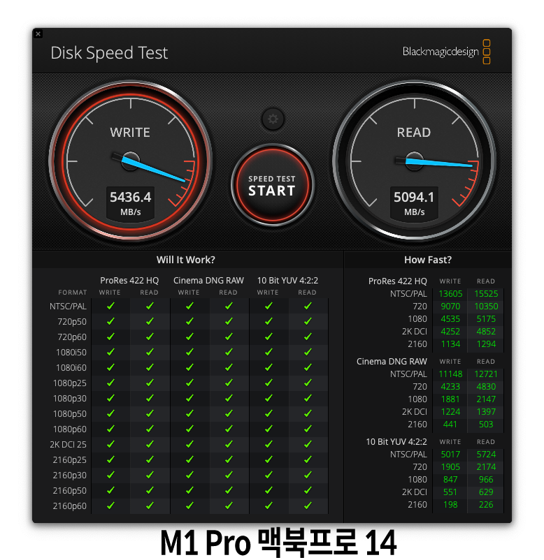Click YUV 2160 read value 226
Image resolution: width=544 pixels, height=560 pixels.
point(486,504)
